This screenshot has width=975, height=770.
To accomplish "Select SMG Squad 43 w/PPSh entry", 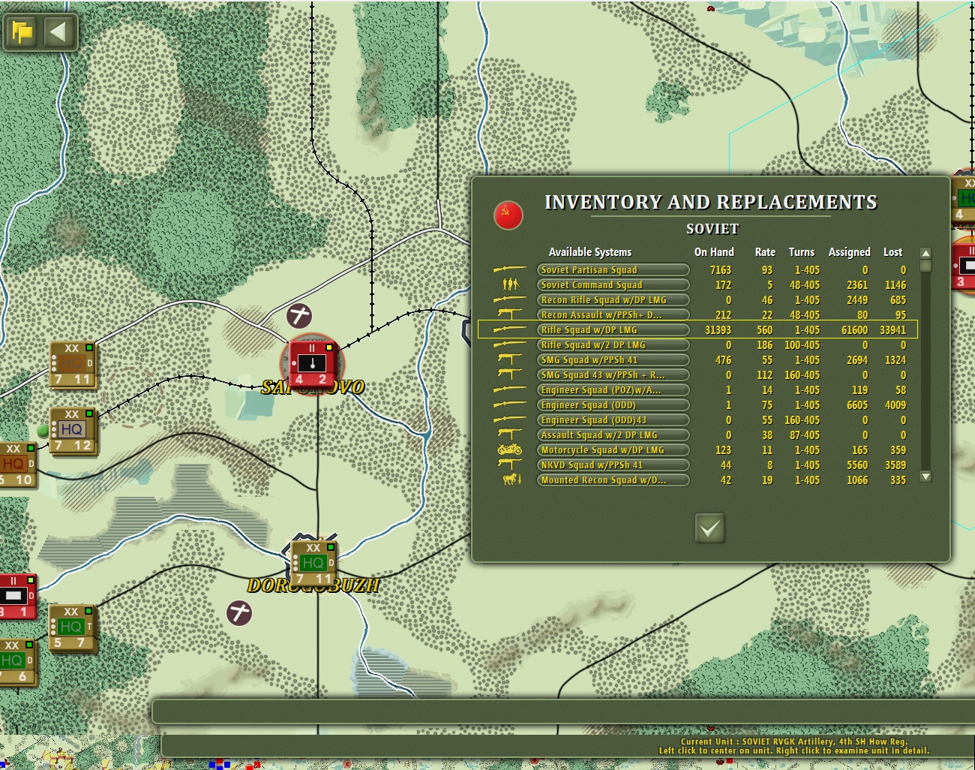I will 613,375.
